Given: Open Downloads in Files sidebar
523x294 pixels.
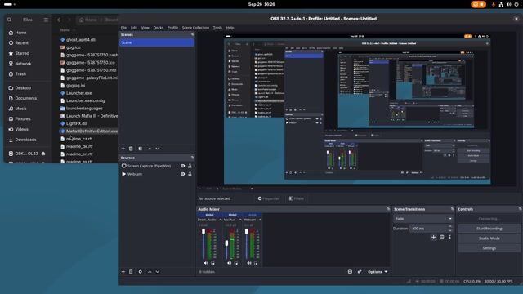Looking at the screenshot, I should (25, 140).
